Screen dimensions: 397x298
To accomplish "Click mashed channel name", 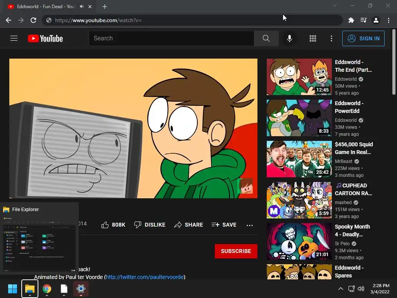I will 343,203.
